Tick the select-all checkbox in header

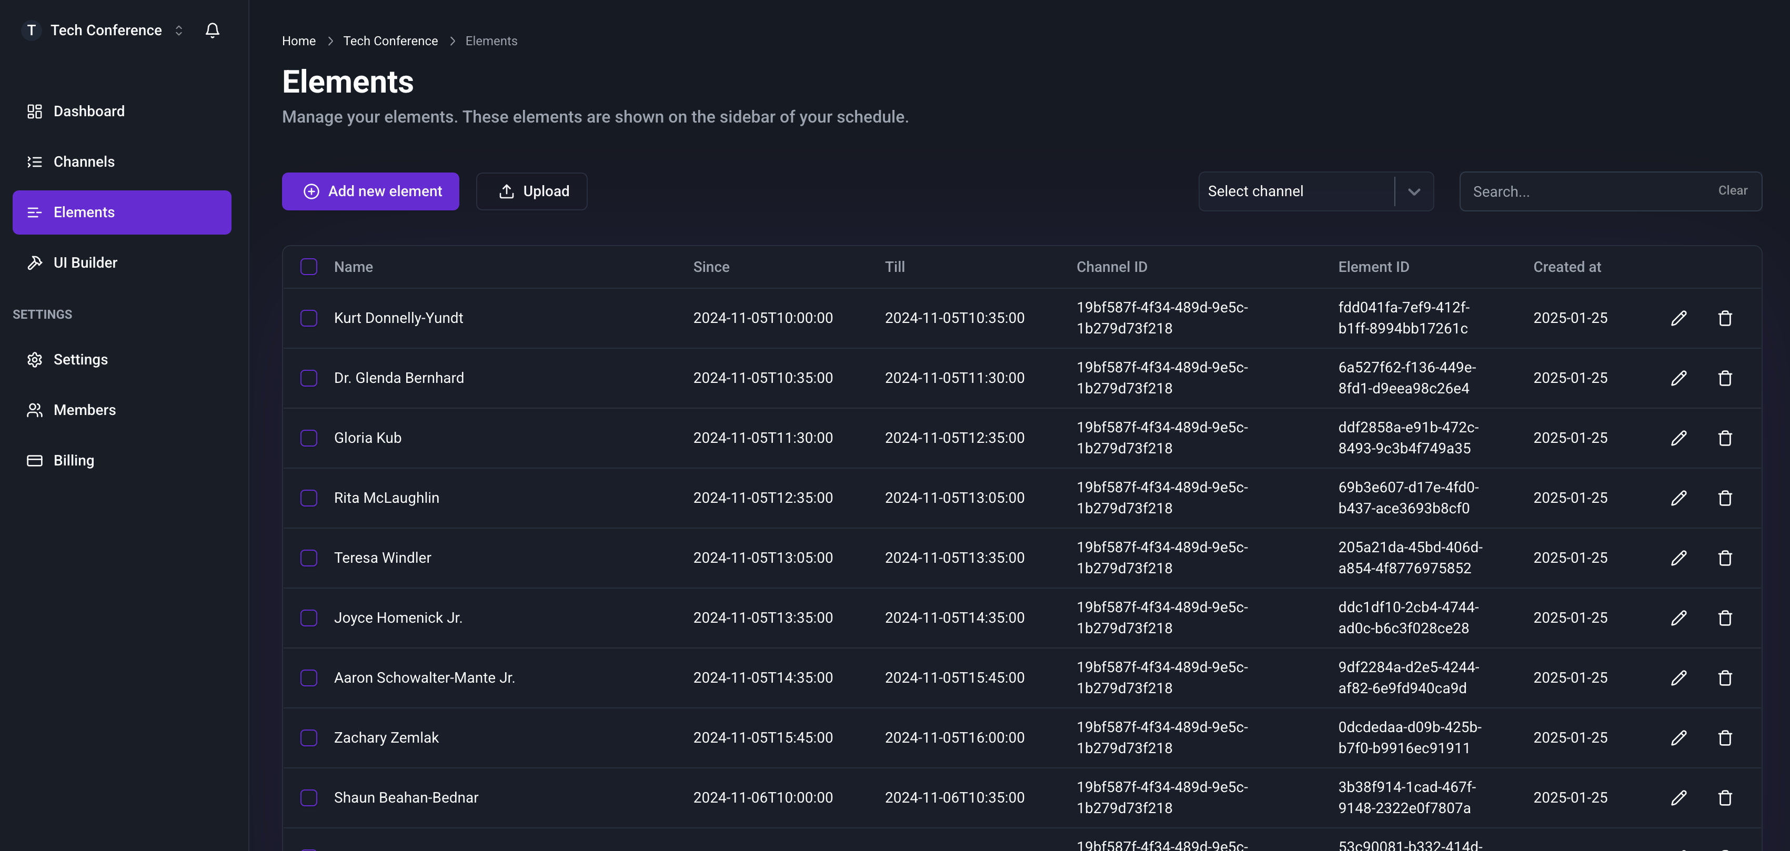[x=308, y=267]
